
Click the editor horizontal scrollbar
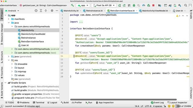123,100
